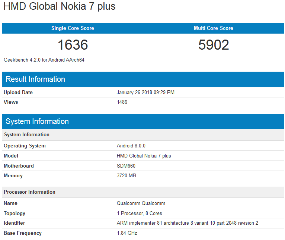Click the Multi-Core Score header
285x240 pixels.
[214, 28]
